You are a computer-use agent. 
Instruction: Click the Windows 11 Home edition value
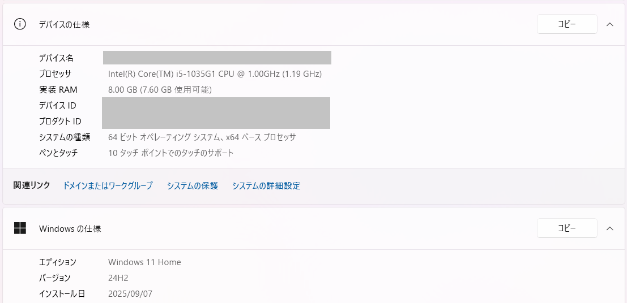(144, 262)
